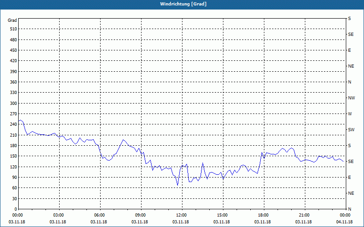
Task: Click SE compass label between 120 and 150 levels
Action: click(351, 162)
